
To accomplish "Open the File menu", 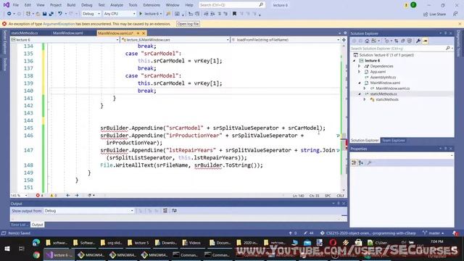I will tap(16, 5).
